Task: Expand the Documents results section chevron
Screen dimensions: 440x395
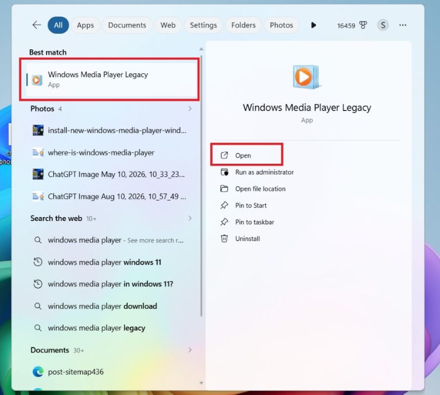Action: pyautogui.click(x=190, y=350)
